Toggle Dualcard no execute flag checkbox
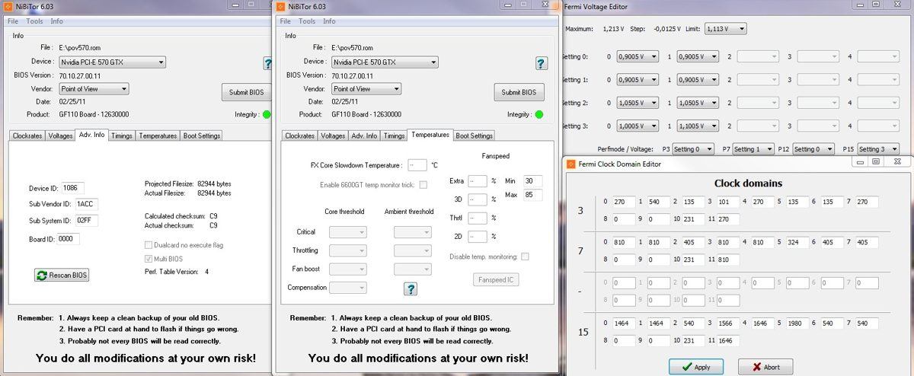 [148, 245]
